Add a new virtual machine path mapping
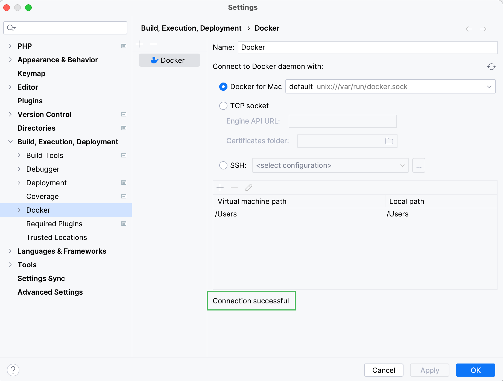The height and width of the screenshot is (381, 503). pos(220,187)
